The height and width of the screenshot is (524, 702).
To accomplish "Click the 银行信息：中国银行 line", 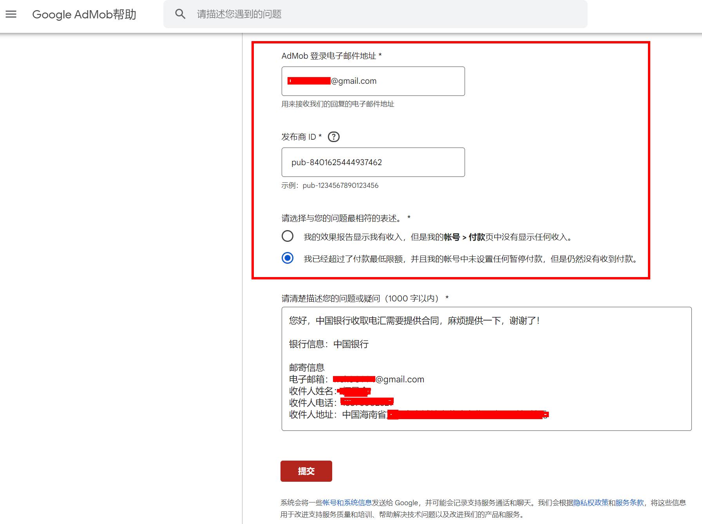I will click(329, 344).
